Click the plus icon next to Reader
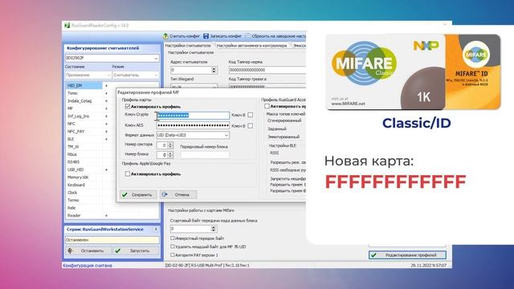The image size is (514, 289). (x=106, y=216)
